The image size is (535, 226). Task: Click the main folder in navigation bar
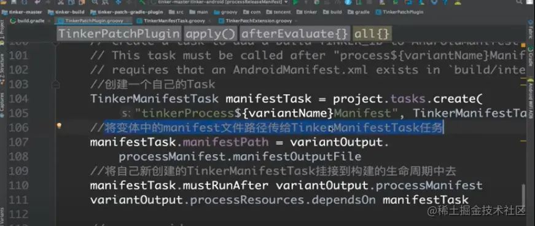point(199,12)
